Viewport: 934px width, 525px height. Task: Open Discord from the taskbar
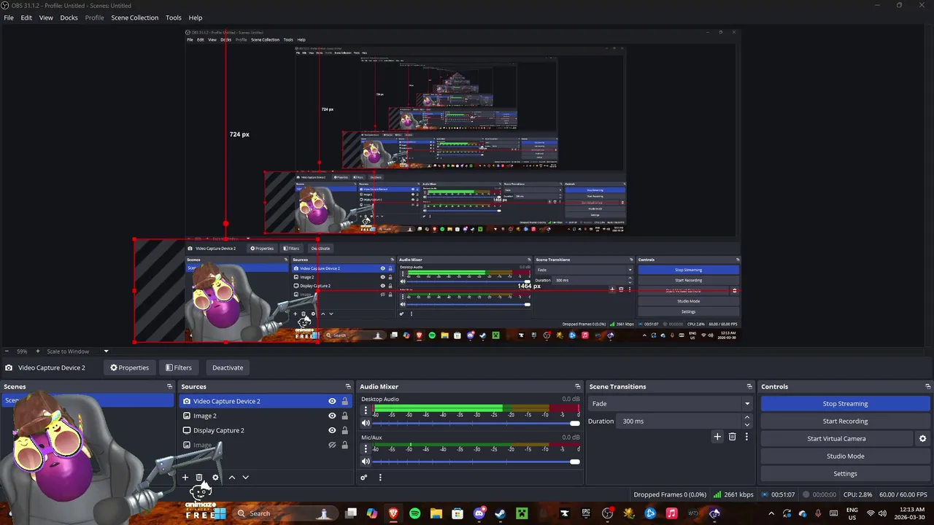point(479,513)
